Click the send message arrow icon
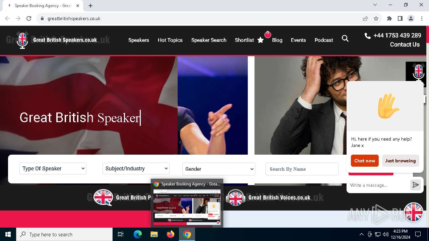The height and width of the screenshot is (241, 429). point(416,185)
